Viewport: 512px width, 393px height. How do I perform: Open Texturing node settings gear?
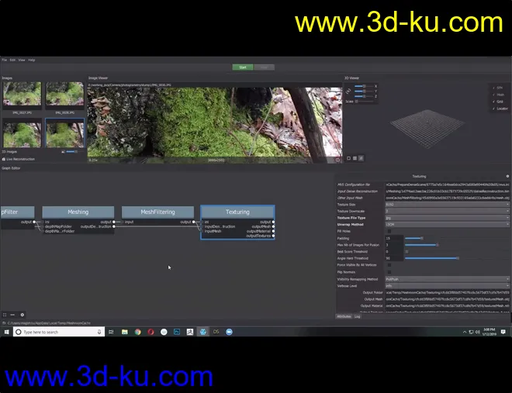[x=507, y=176]
